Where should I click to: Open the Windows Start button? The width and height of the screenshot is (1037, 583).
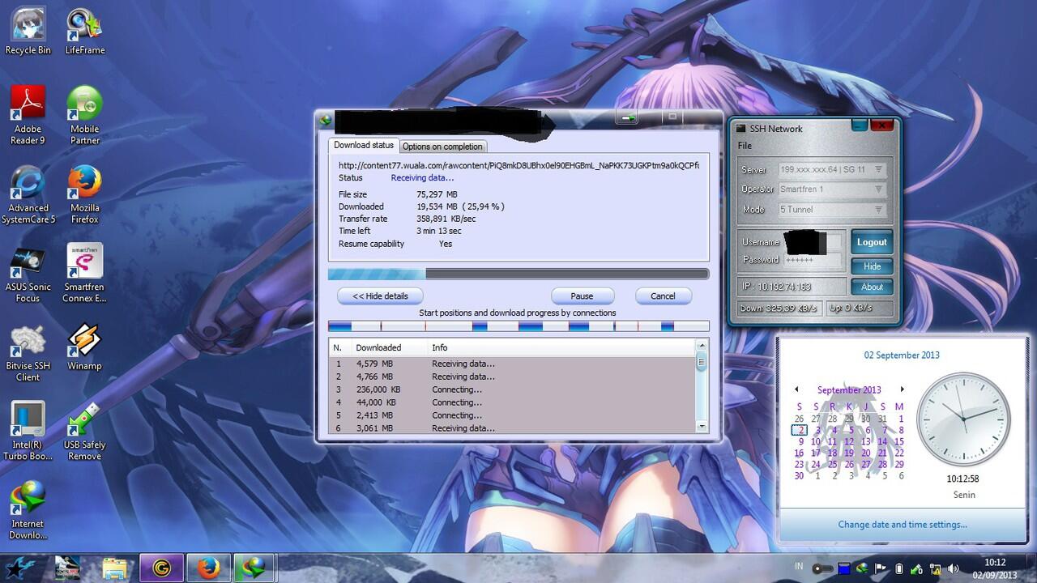[21, 568]
